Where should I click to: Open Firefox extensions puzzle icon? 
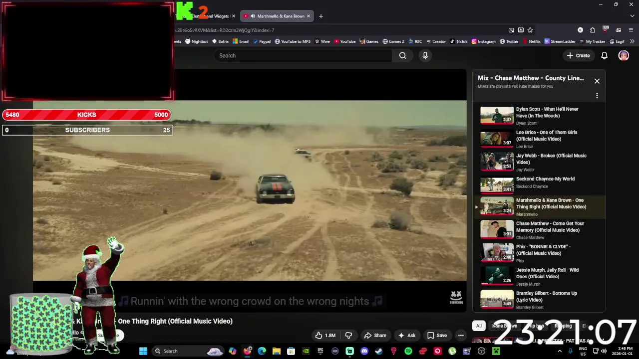[x=592, y=30]
